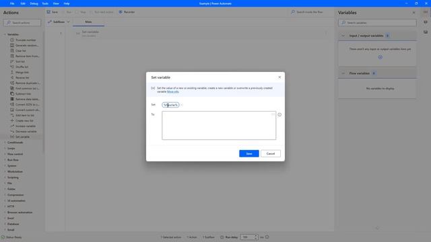This screenshot has width=431, height=242.
Task: Click the Add item to list icon
Action: click(x=12, y=115)
